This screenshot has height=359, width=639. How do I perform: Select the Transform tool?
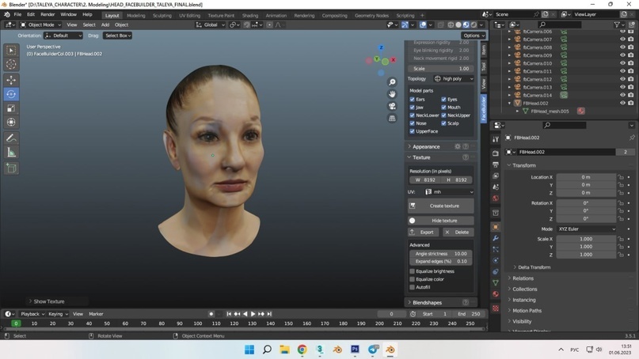pyautogui.click(x=11, y=122)
